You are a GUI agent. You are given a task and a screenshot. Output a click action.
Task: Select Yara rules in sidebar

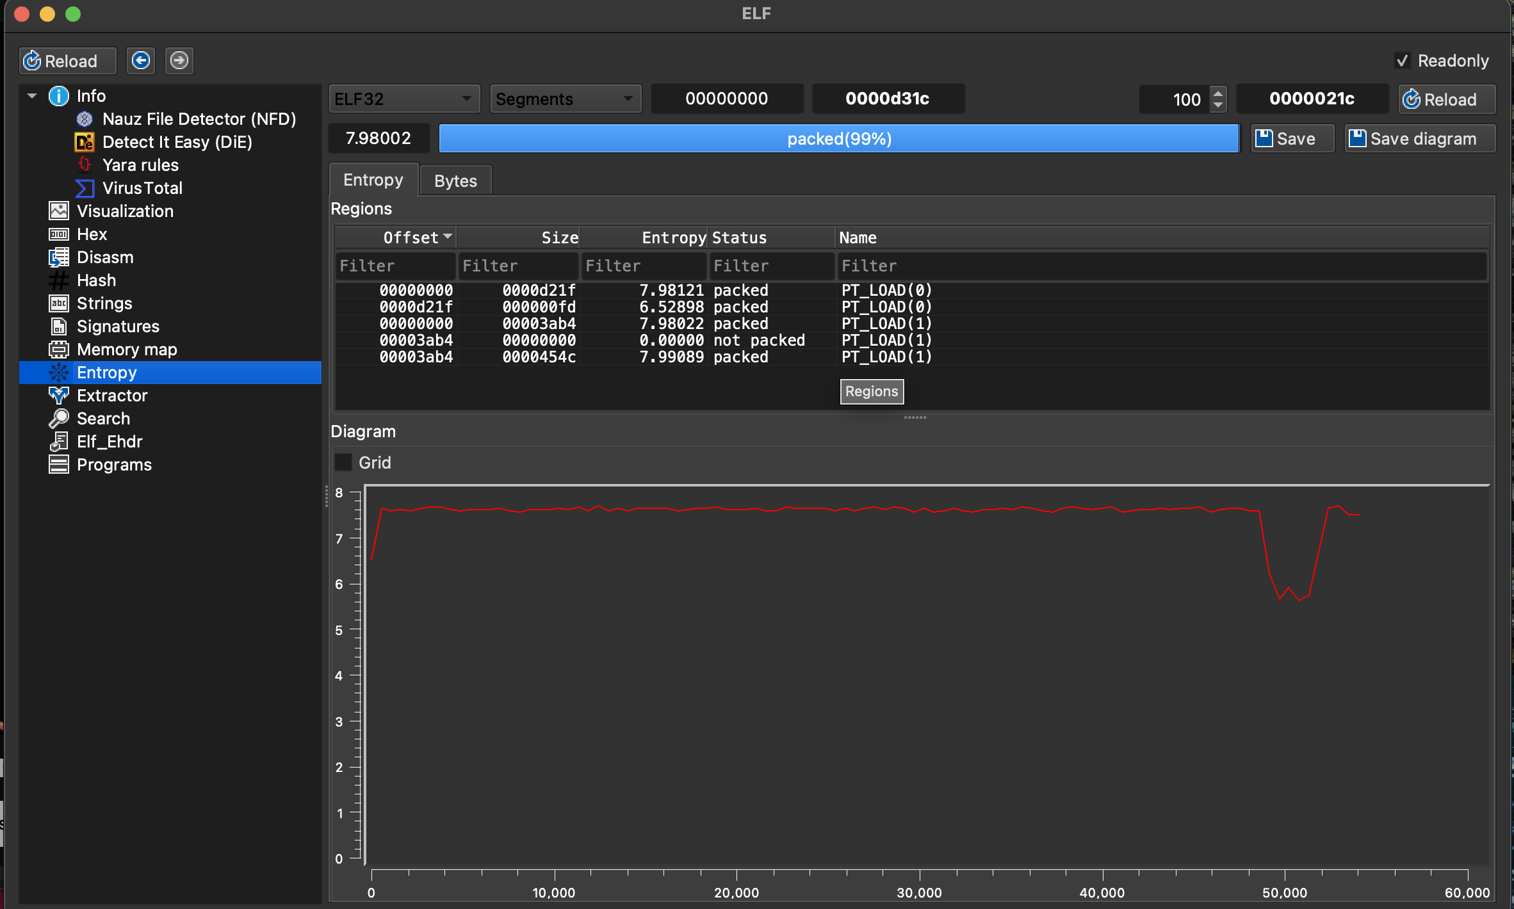pos(140,165)
